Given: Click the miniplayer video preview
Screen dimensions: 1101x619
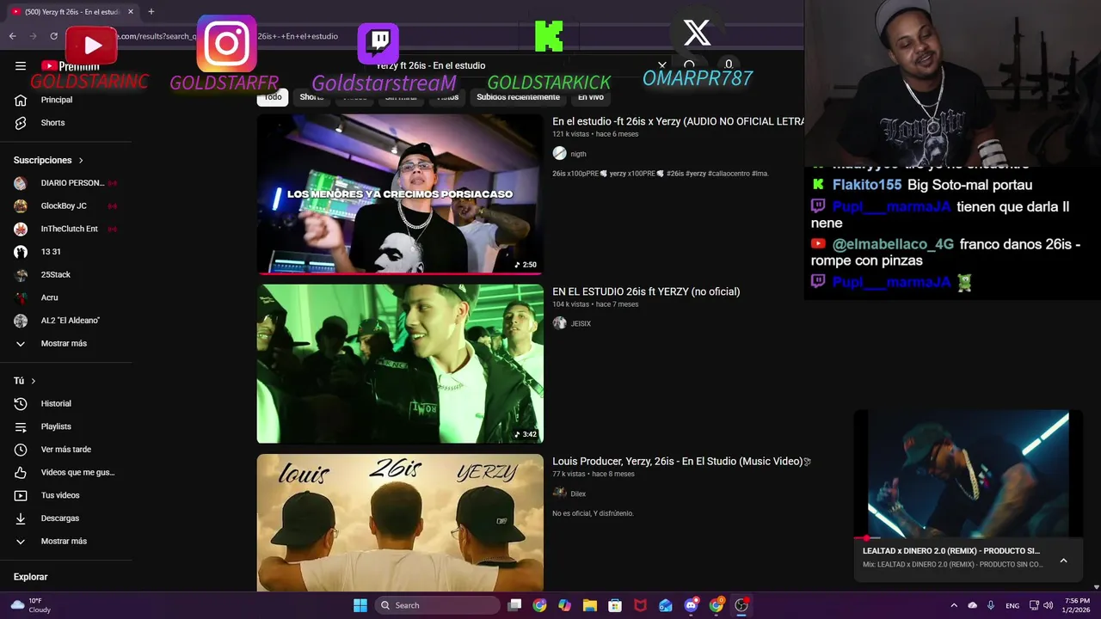Looking at the screenshot, I should (968, 475).
